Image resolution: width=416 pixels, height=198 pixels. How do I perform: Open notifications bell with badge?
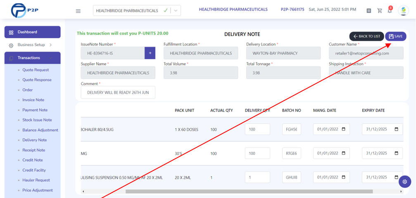point(390,10)
